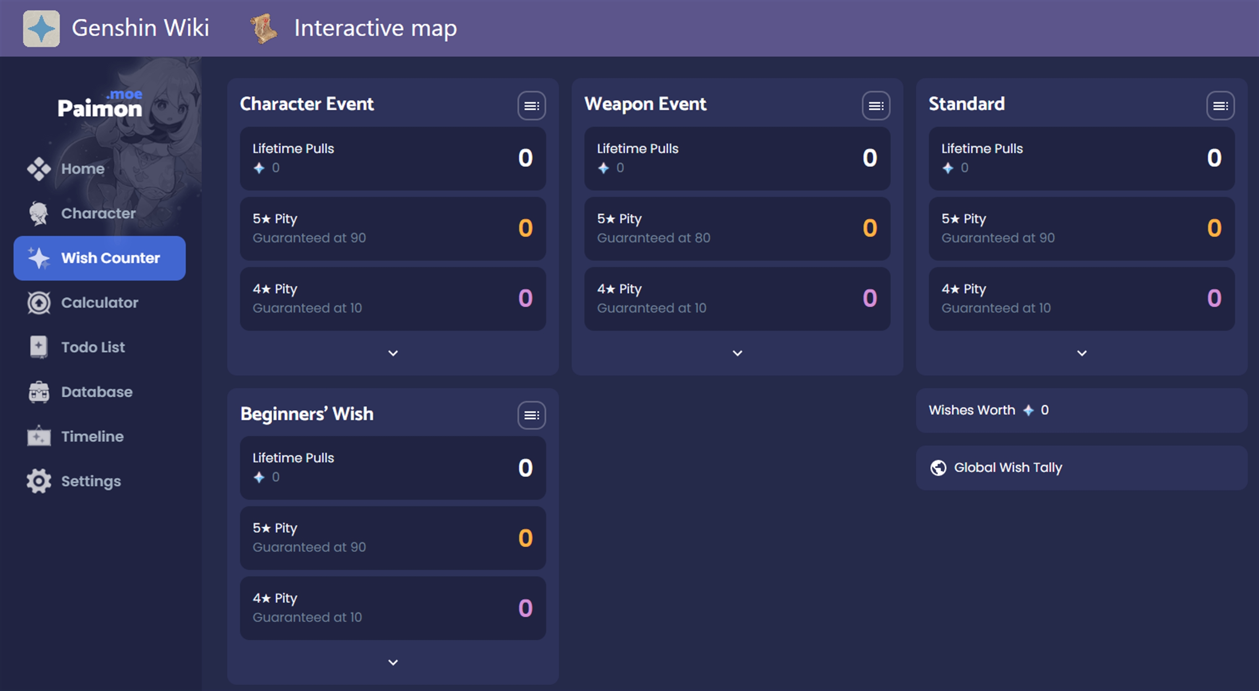Switch to Timeline page

click(x=92, y=436)
